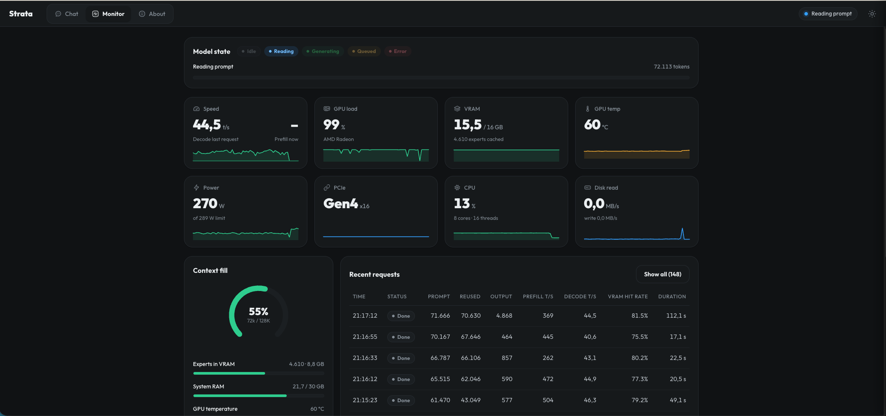
Task: Click the 21:17:12 request row time
Action: tap(365, 316)
